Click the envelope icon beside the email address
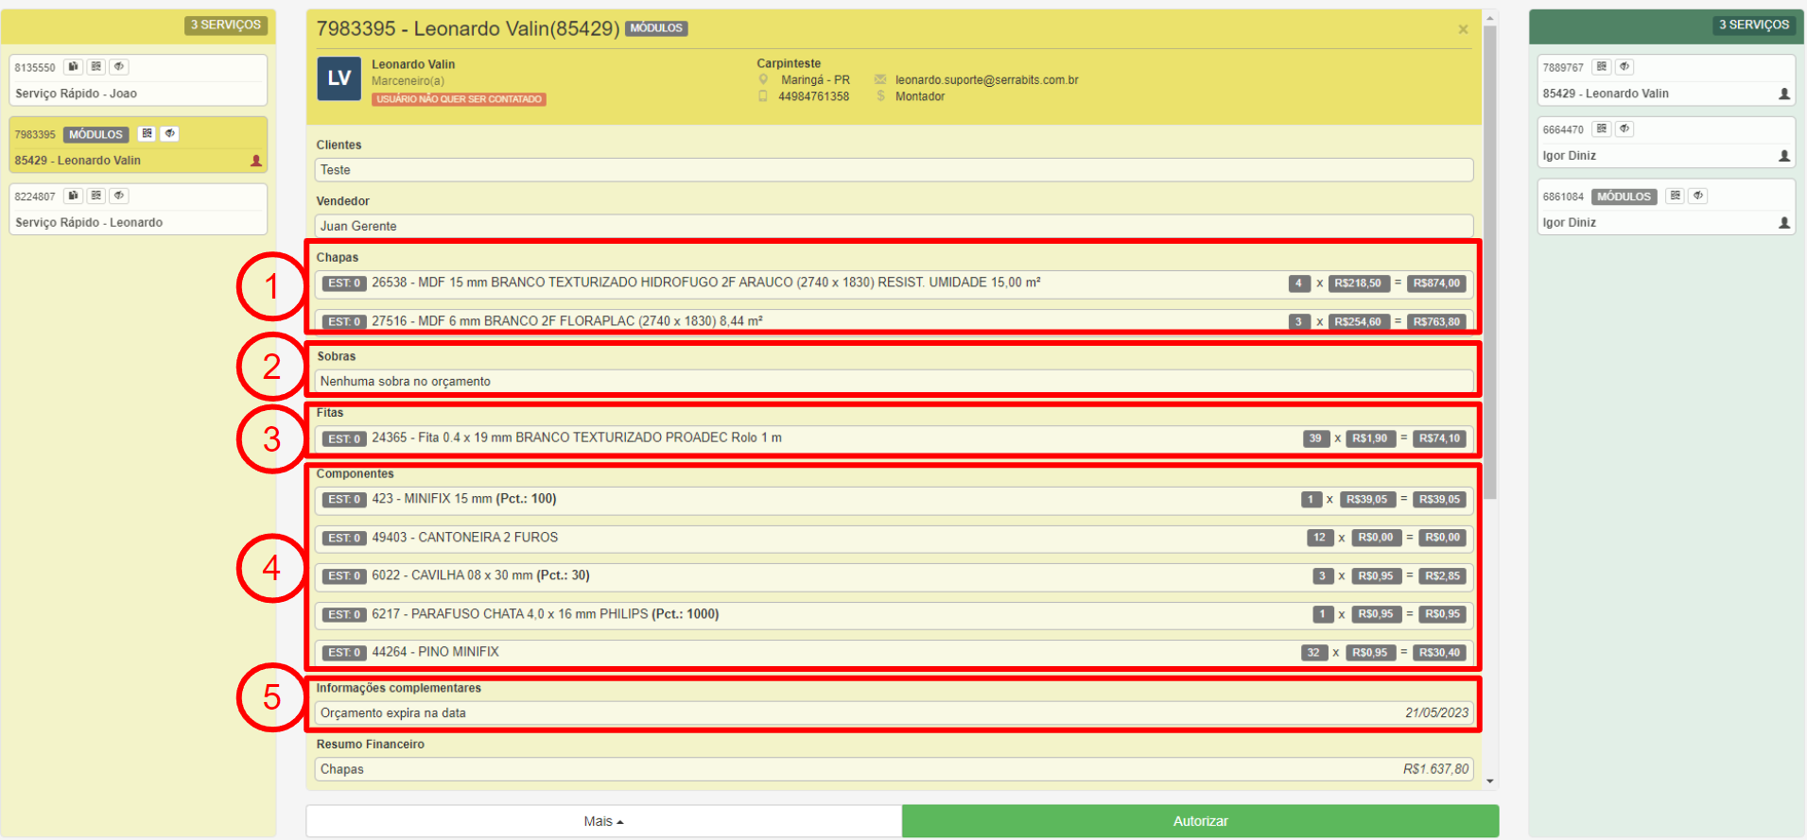This screenshot has height=840, width=1807. click(x=880, y=80)
